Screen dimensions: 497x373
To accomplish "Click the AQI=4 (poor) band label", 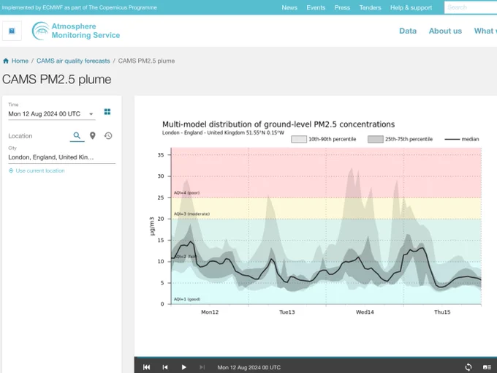I will tap(186, 193).
